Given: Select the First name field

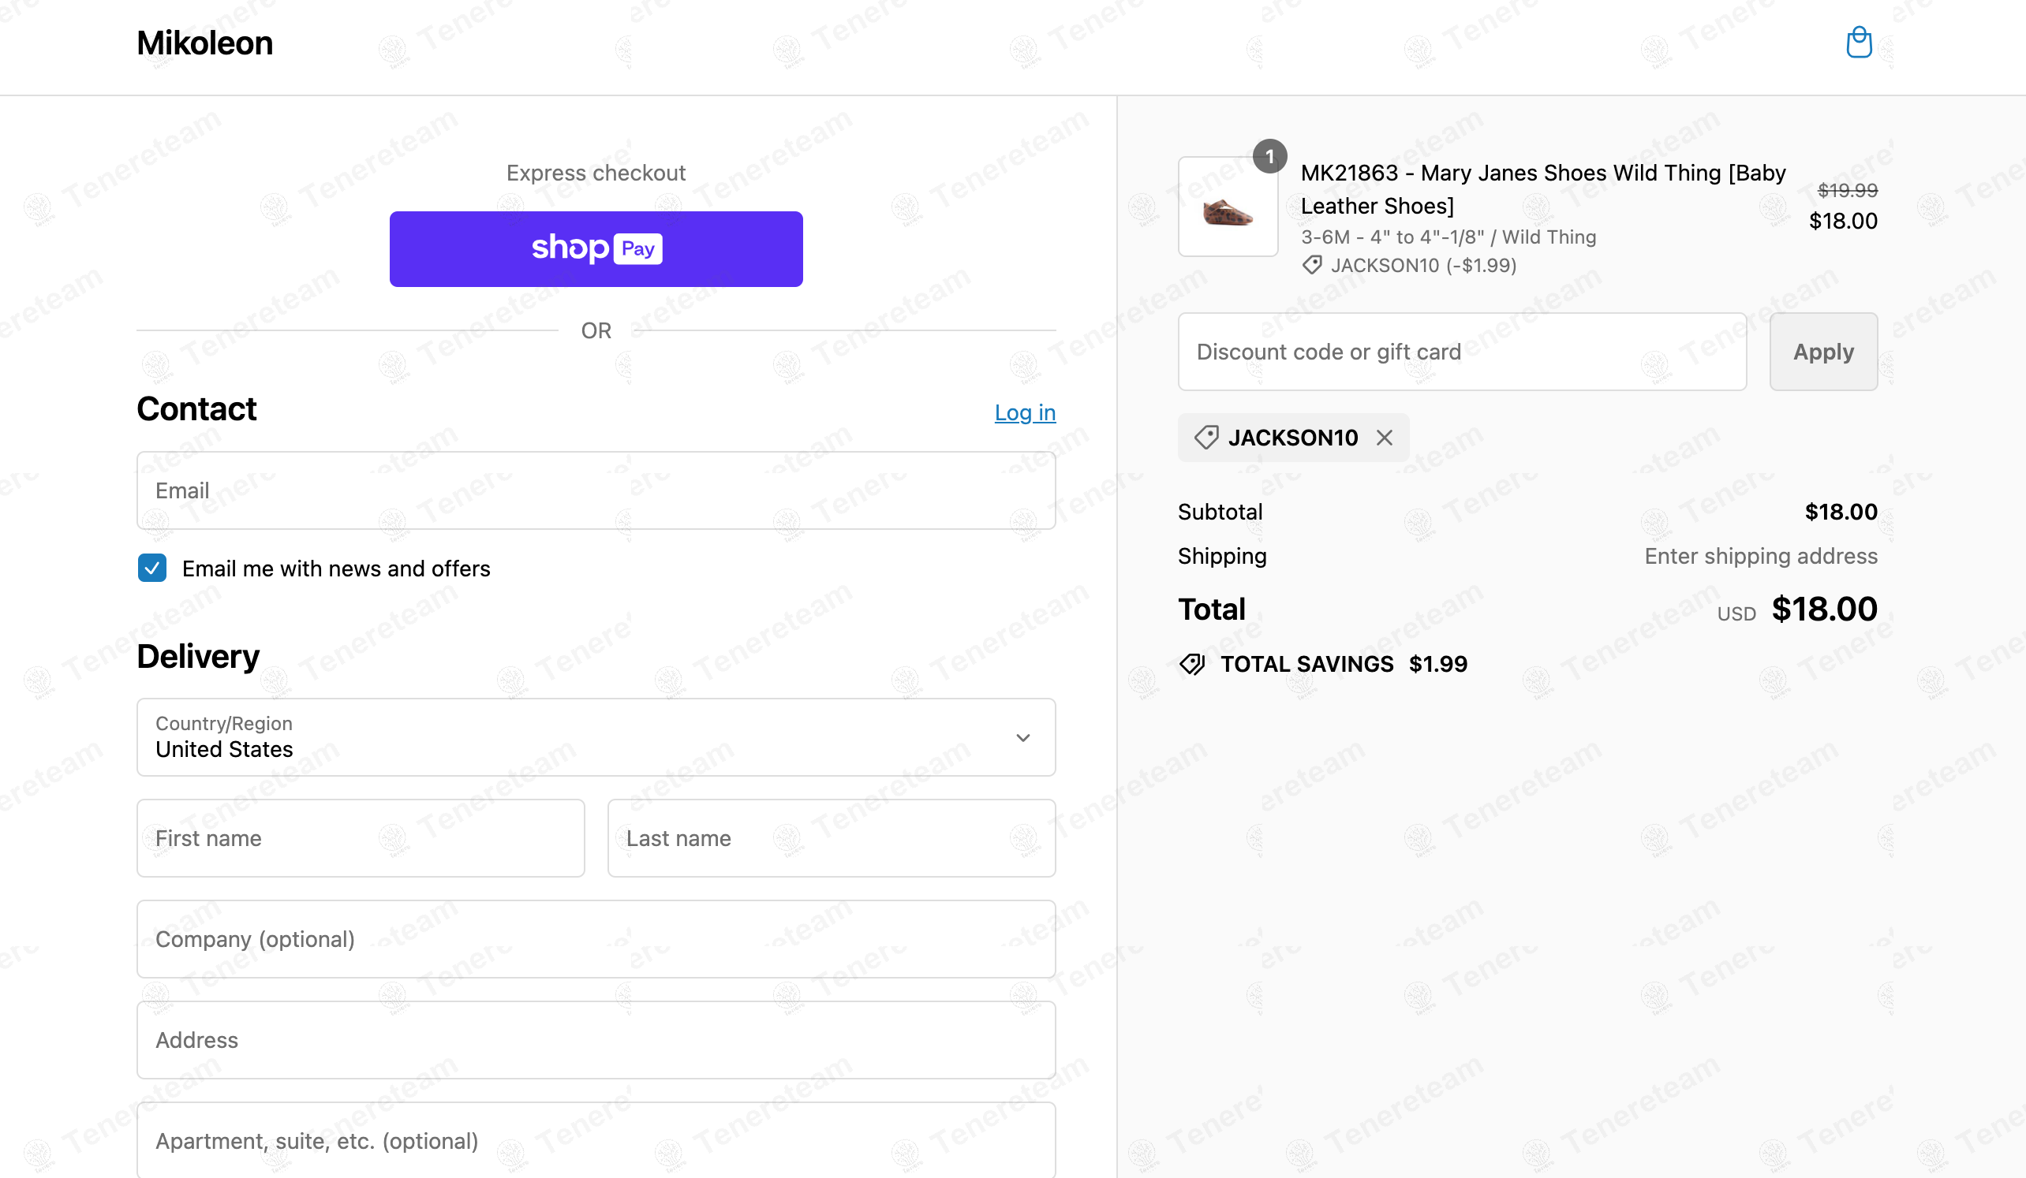Looking at the screenshot, I should click(x=361, y=838).
